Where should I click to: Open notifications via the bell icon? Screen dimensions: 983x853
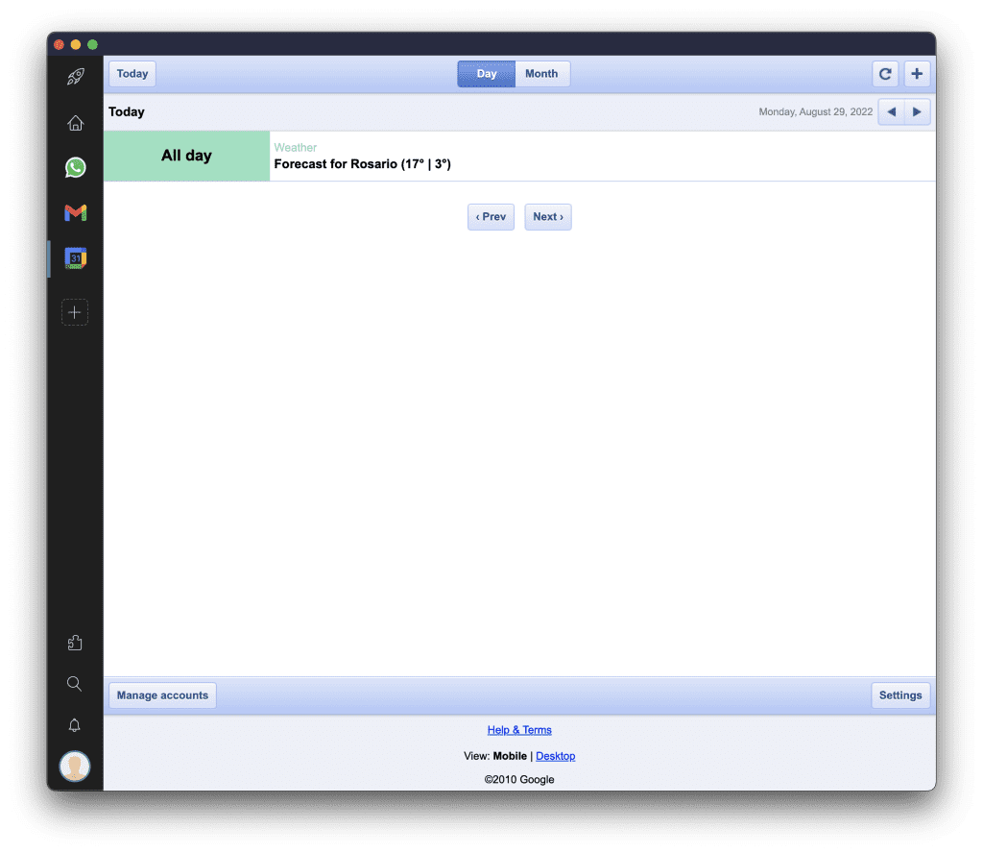75,725
